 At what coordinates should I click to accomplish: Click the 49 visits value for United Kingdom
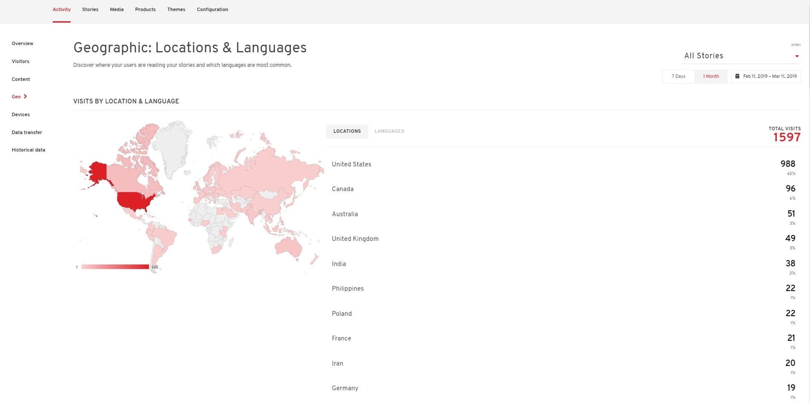click(790, 238)
